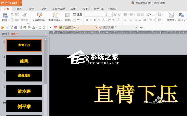Screen dimensions: 187x116
Task: Insert a text box using 文本框 icon
Action: coord(171,15)
